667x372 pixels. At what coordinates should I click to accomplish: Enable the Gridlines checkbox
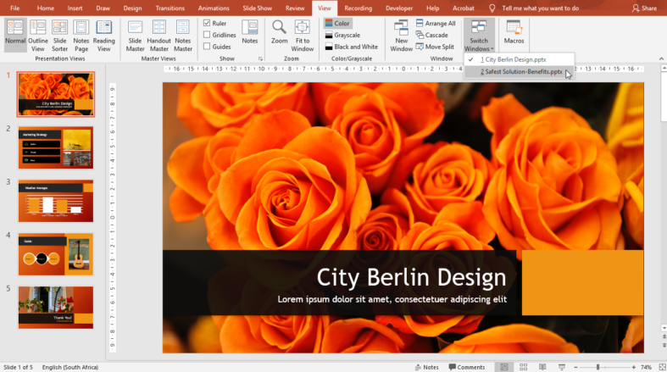click(208, 35)
